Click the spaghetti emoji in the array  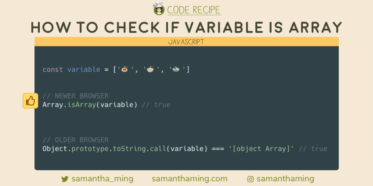pos(125,69)
